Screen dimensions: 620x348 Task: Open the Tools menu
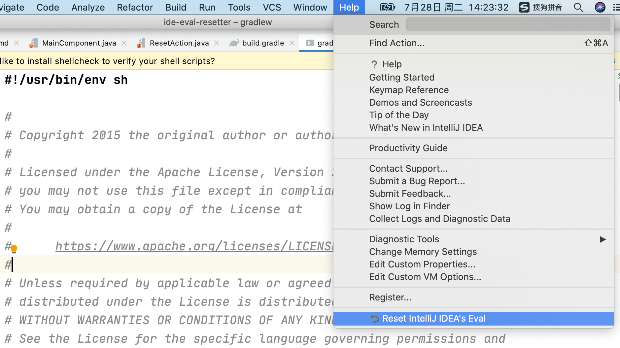point(239,7)
